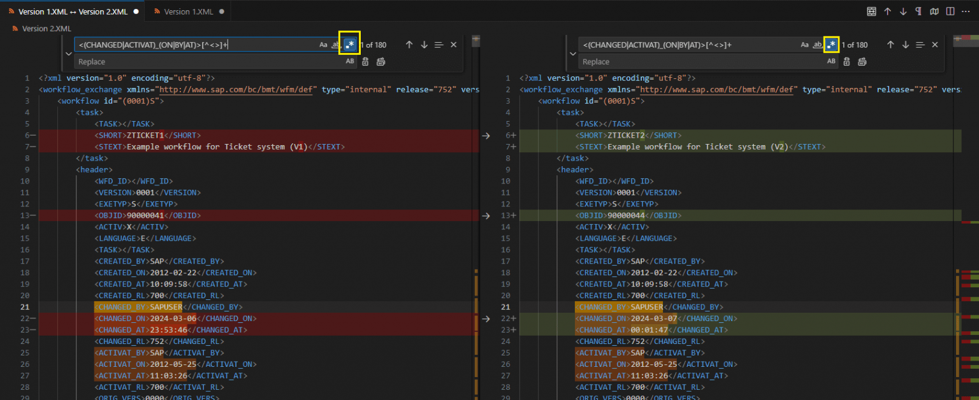
Task: Click single Replace icon in right find widget
Action: coord(846,61)
